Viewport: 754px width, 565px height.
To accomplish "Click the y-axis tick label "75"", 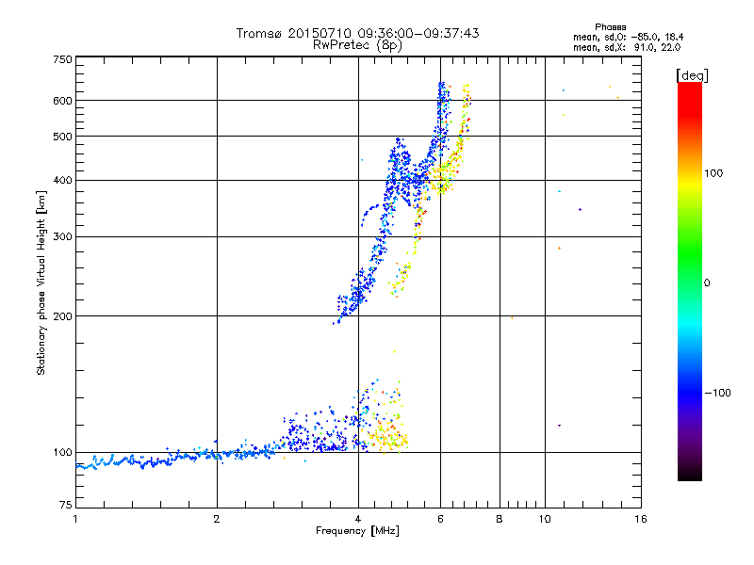I will tap(66, 505).
